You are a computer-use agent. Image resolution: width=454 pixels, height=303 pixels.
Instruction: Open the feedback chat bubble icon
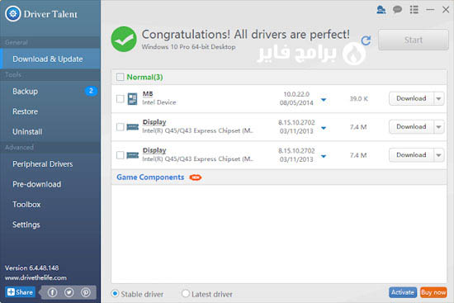397,10
